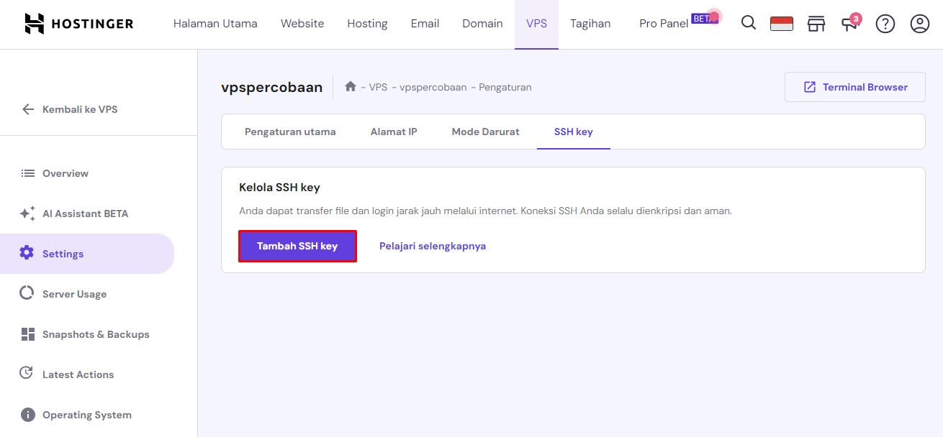Screen dimensions: 943x437
Task: Switch to the Alamat IP tab
Action: [x=394, y=132]
